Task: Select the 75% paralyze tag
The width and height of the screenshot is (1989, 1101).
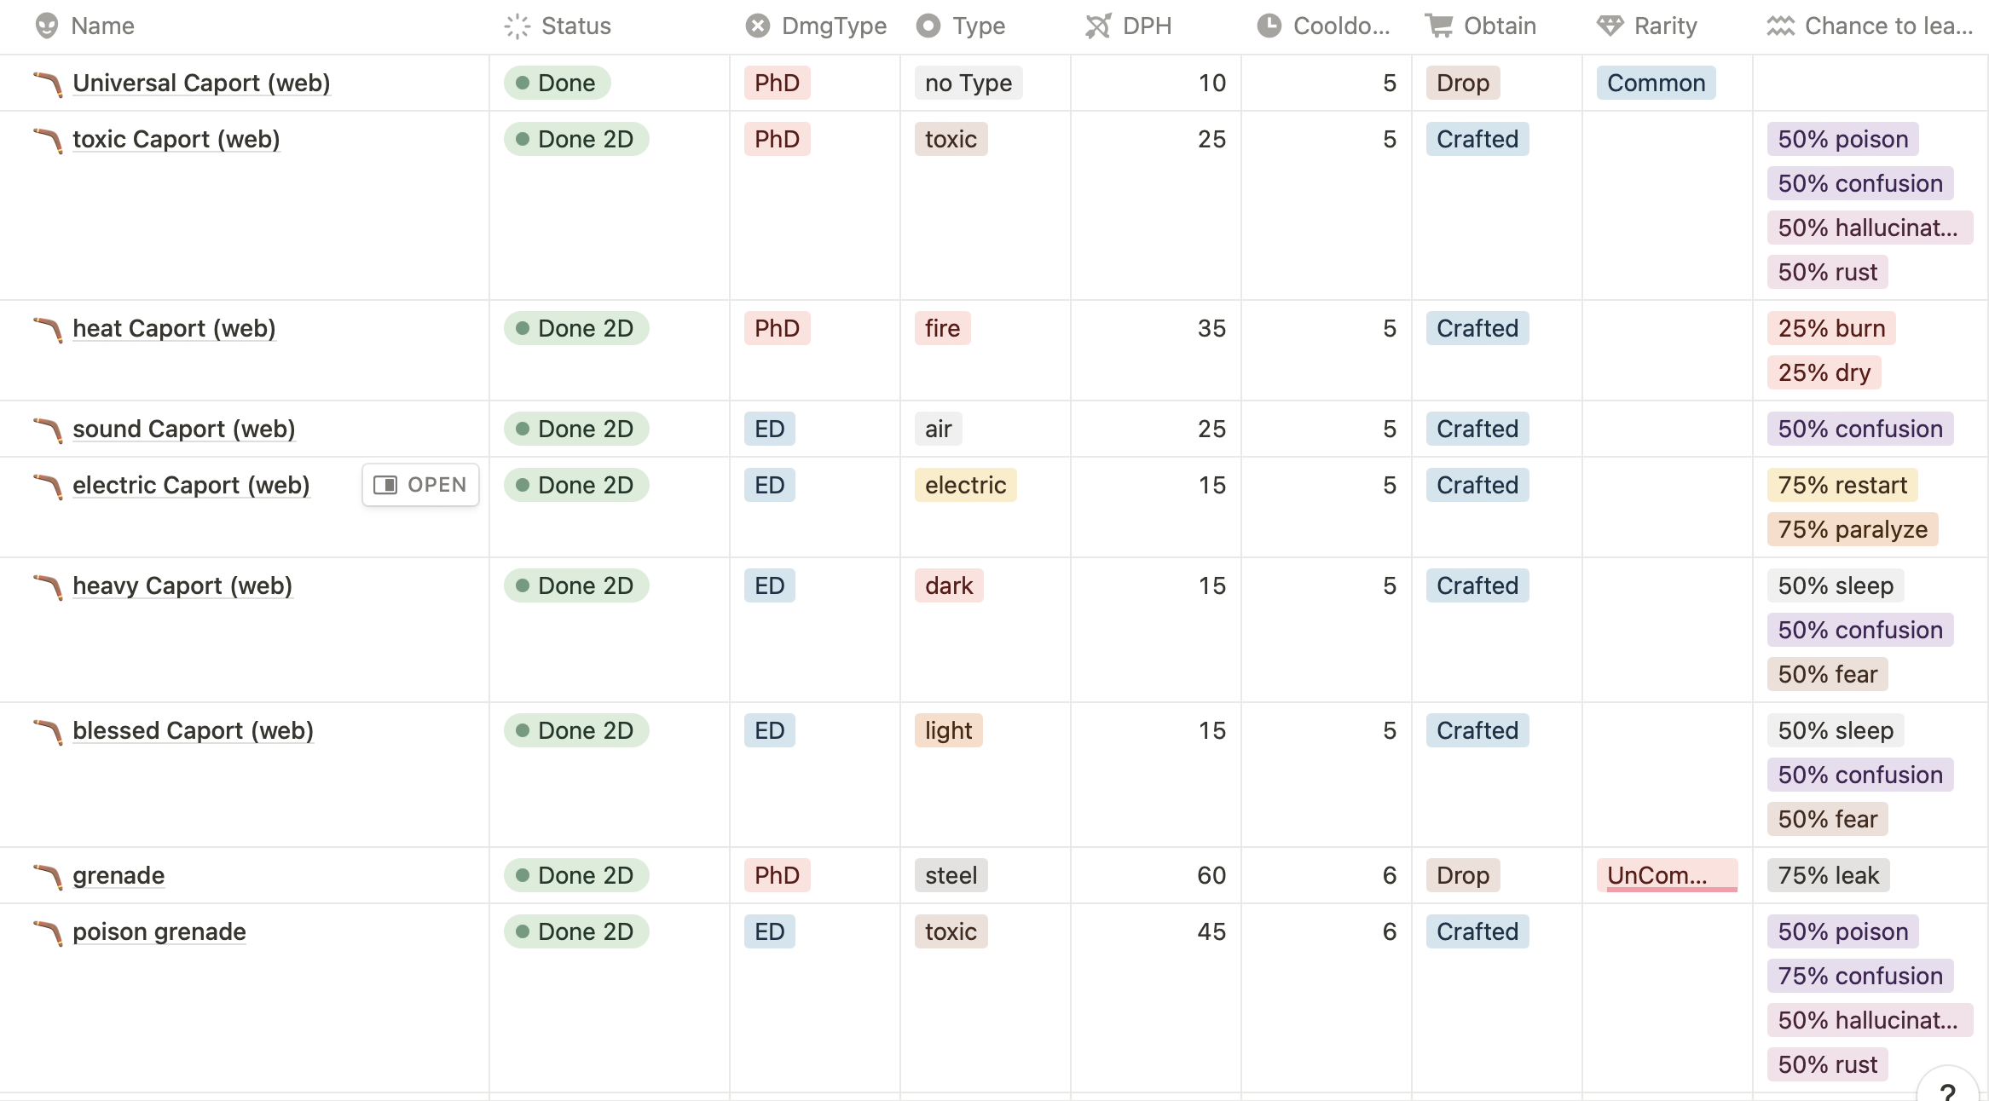Action: [x=1853, y=529]
